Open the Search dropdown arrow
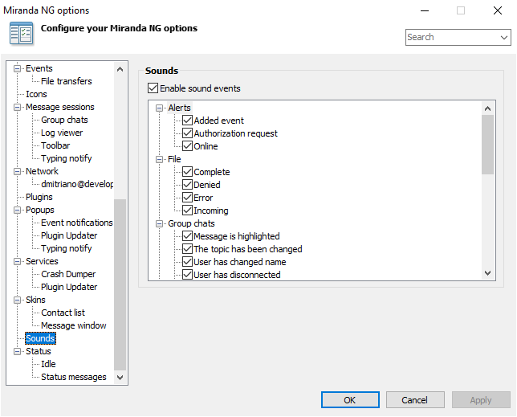The image size is (517, 417). point(504,37)
